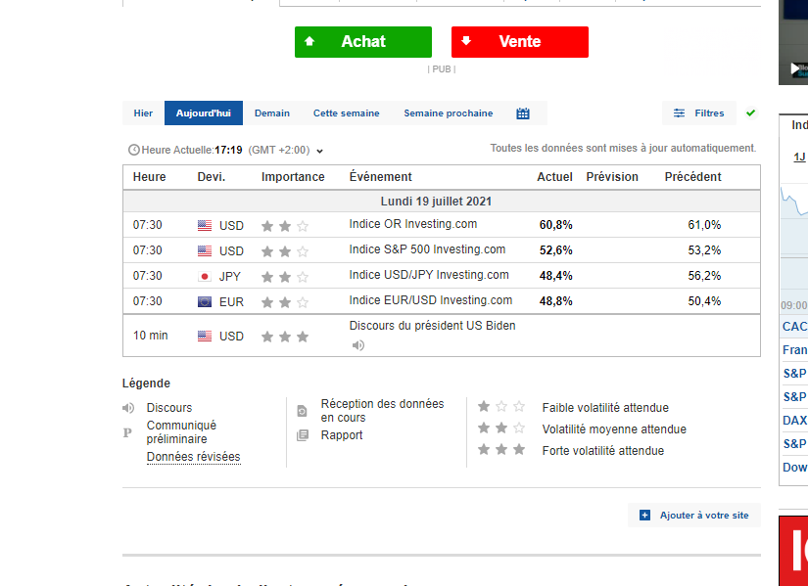Switch to the Demain tab

pyautogui.click(x=272, y=113)
